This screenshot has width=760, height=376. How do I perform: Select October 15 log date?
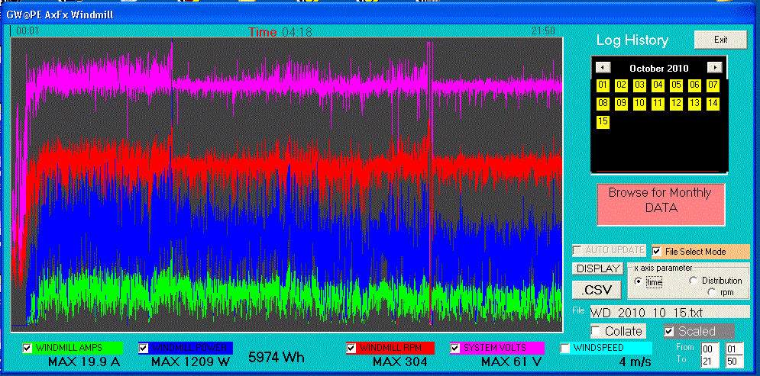point(603,121)
